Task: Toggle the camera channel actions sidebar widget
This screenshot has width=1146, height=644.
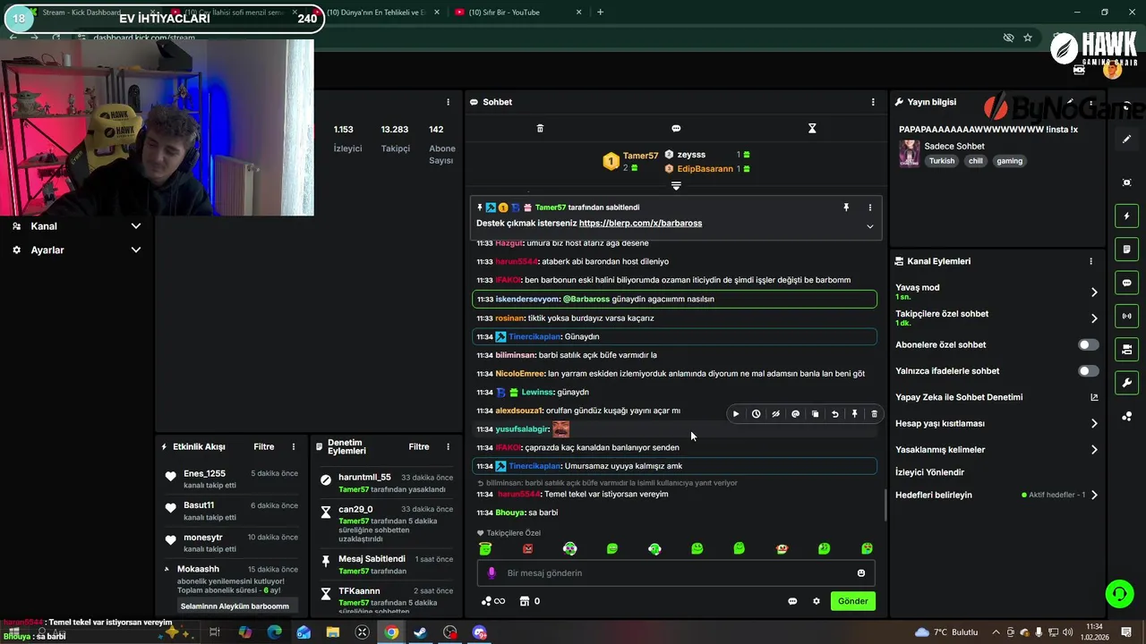Action: [x=1127, y=349]
